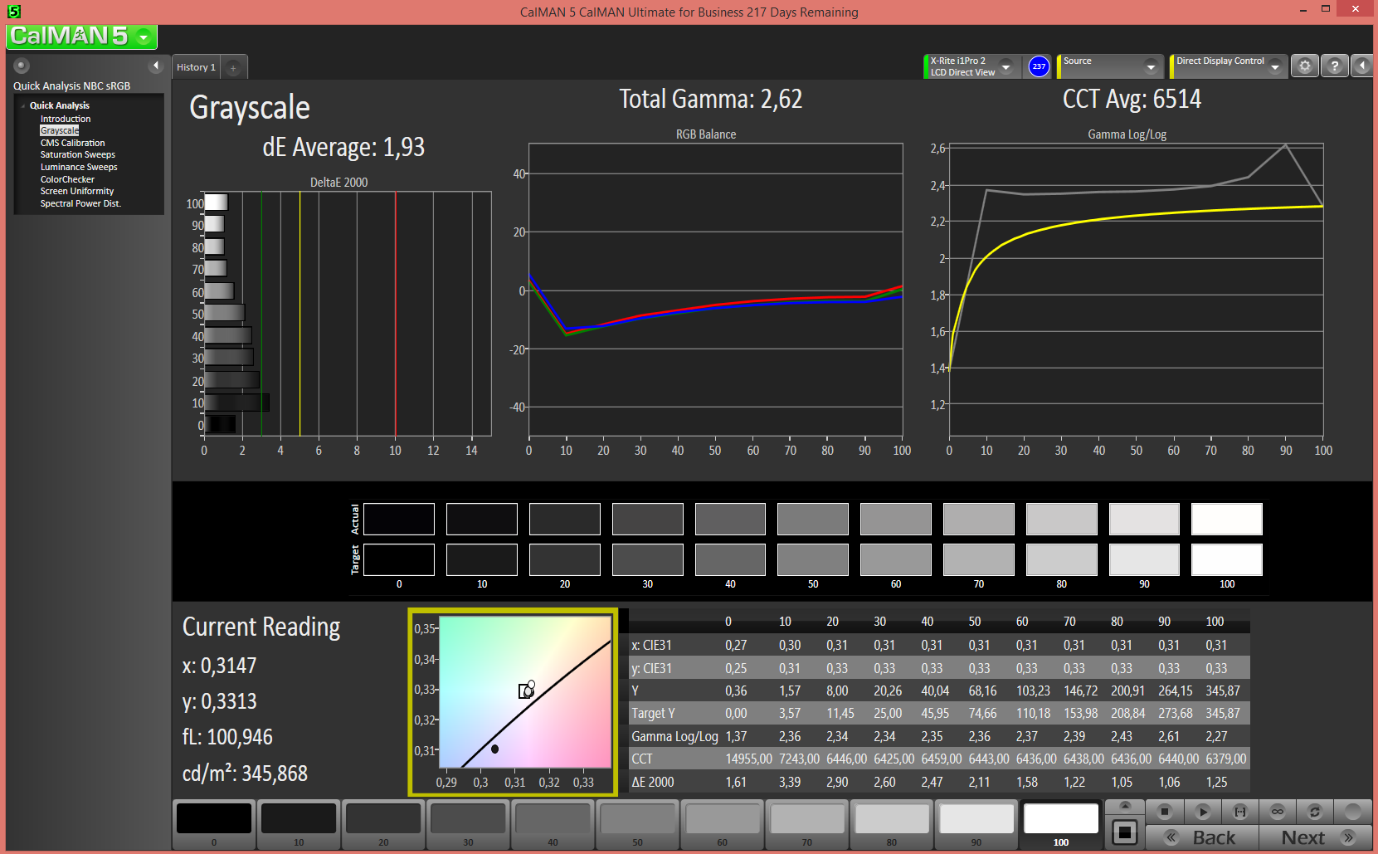This screenshot has height=854, width=1378.
Task: Select the 90 percent grayscale level button
Action: coord(976,824)
